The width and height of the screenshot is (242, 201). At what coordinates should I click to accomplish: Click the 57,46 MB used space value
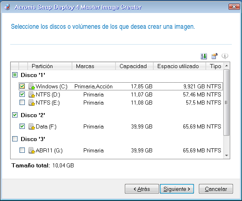[194, 94]
